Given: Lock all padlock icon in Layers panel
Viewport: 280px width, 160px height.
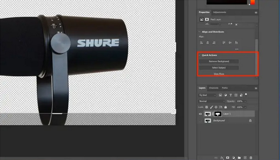Looking at the screenshot, I should [x=226, y=107].
